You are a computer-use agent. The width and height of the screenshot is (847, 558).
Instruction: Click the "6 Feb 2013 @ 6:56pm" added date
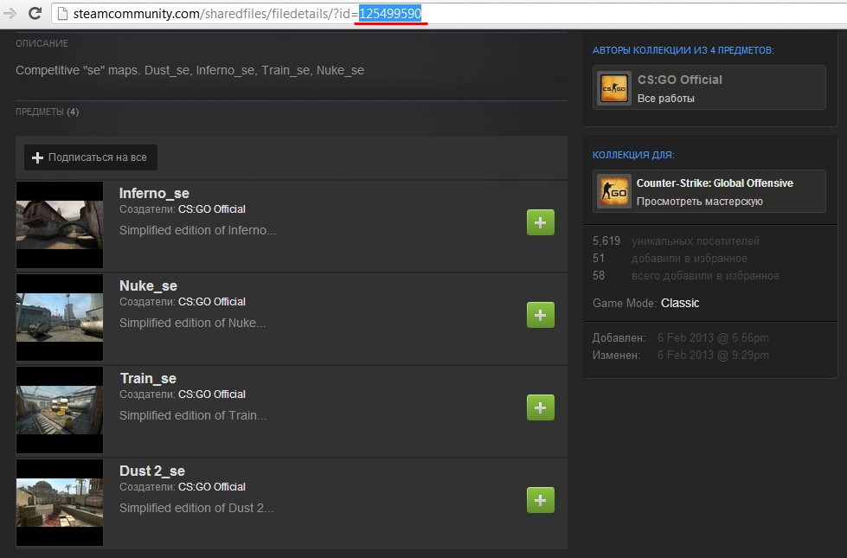click(x=713, y=337)
